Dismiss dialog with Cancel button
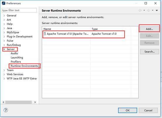Image resolution: width=162 pixels, height=118 pixels. (148, 110)
